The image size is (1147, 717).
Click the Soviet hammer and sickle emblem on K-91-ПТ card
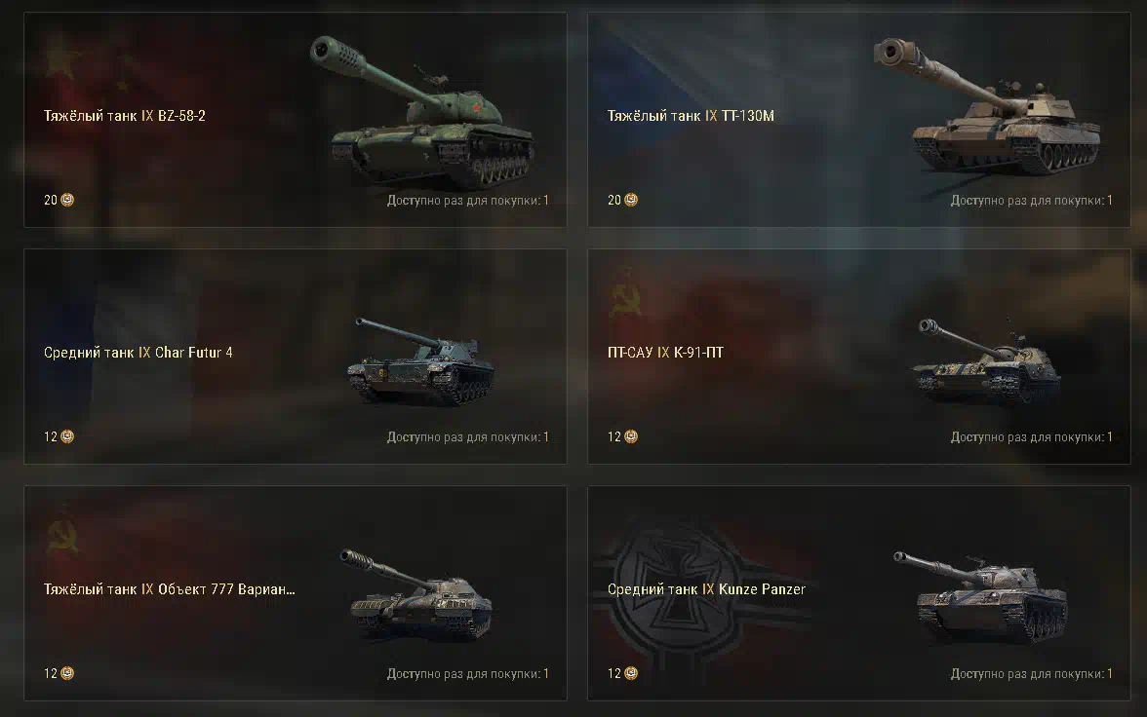pos(626,291)
